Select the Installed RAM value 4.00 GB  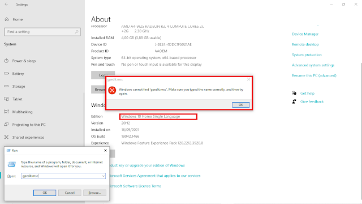click(141, 38)
